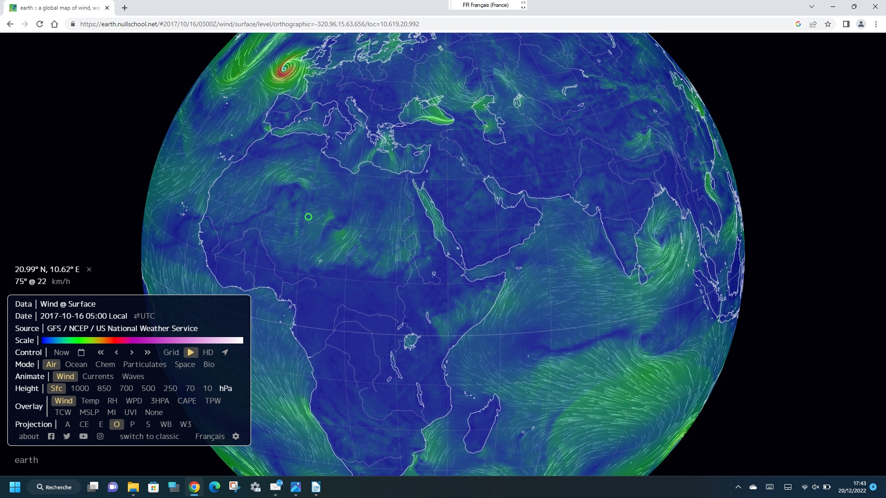Toggle the Grid display option
Image resolution: width=886 pixels, height=498 pixels.
coord(171,352)
